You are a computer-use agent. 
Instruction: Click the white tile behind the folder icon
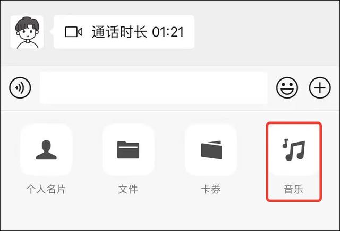pyautogui.click(x=128, y=150)
